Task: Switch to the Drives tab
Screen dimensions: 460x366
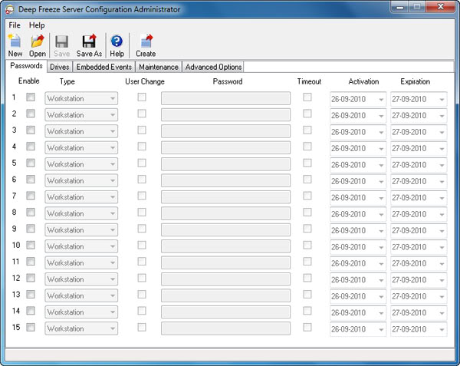Action: click(x=60, y=67)
